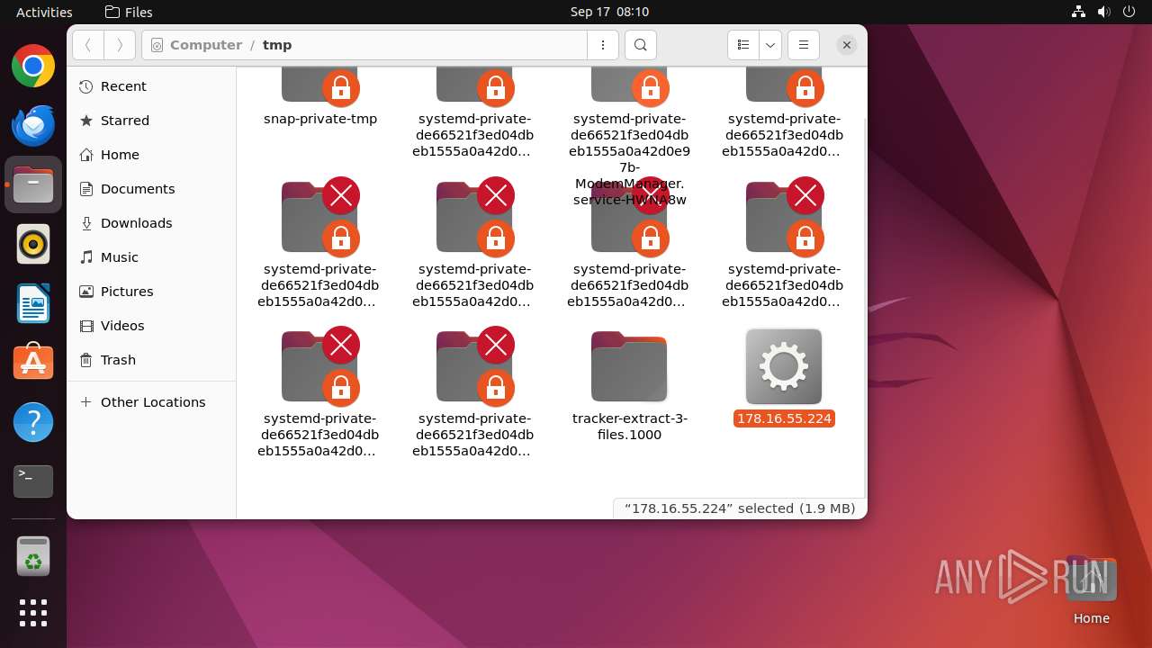The image size is (1152, 648).
Task: Open Starred in the sidebar
Action: point(151,121)
